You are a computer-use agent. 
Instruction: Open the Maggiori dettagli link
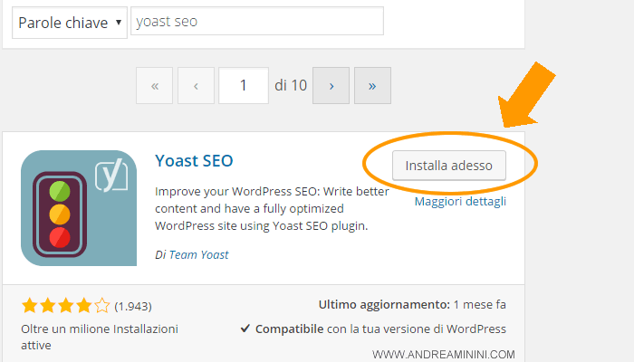tap(460, 201)
